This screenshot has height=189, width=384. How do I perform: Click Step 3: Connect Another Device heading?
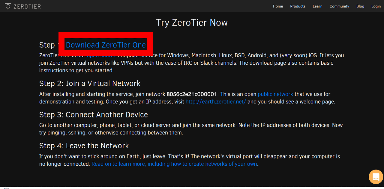[x=94, y=115]
